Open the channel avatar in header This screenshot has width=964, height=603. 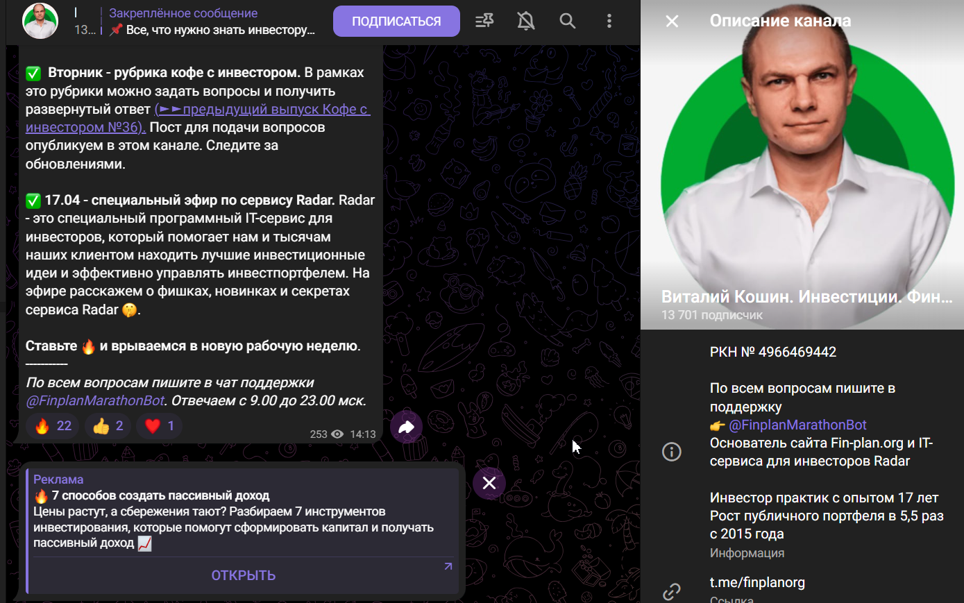40,21
